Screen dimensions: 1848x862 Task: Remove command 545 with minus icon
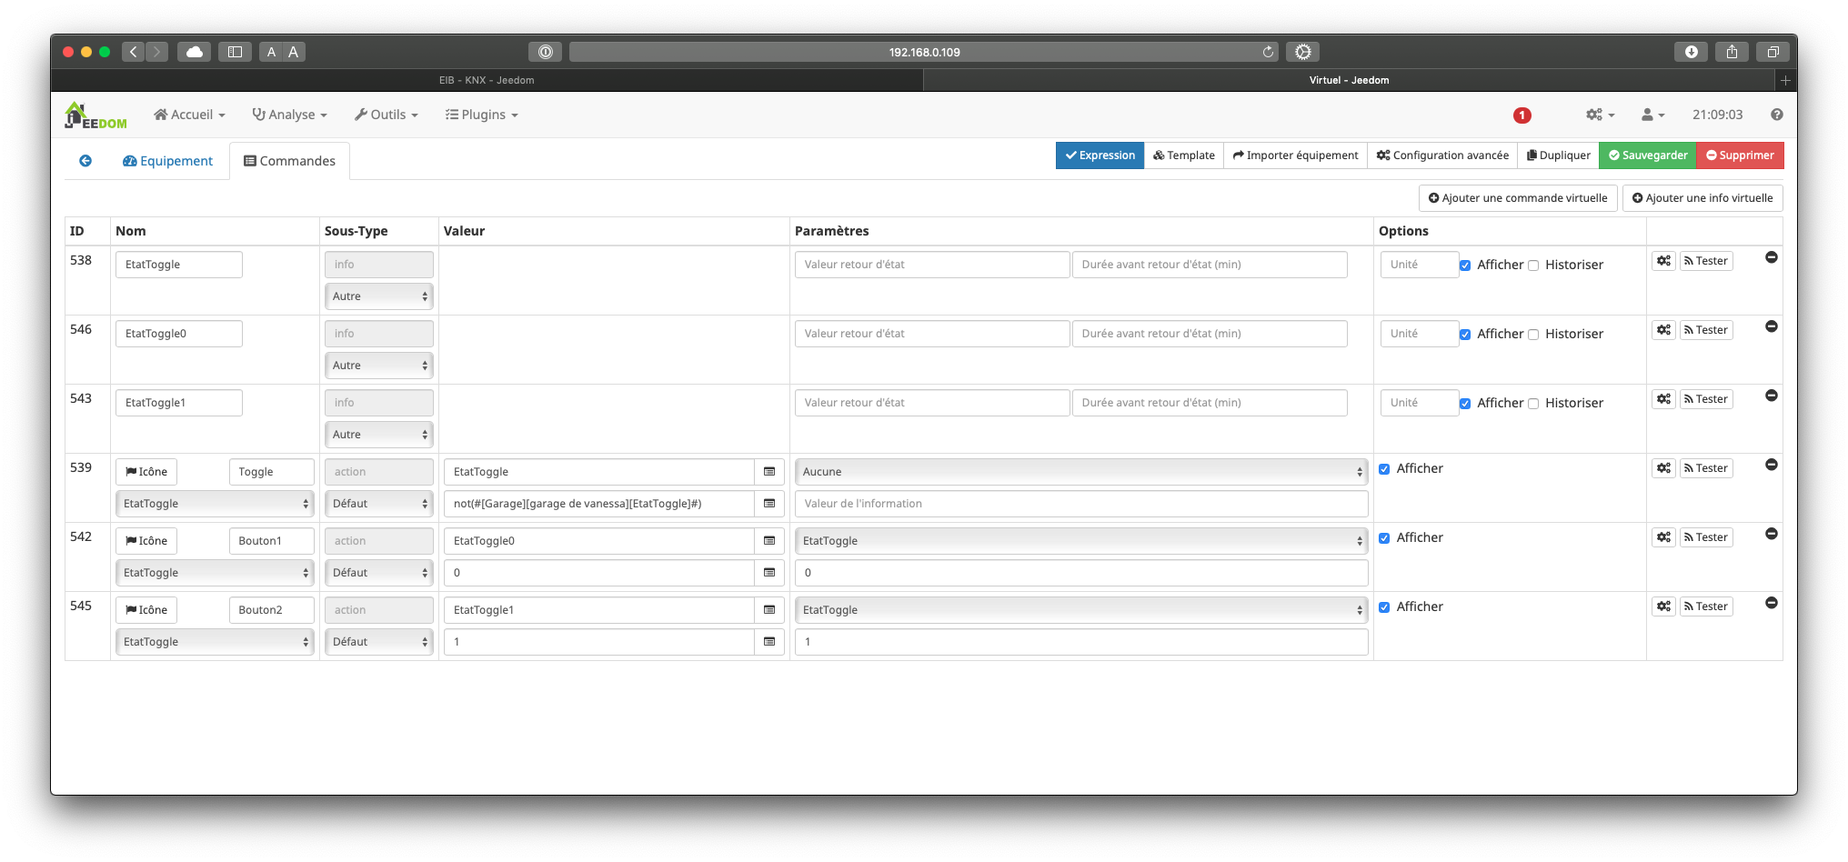[x=1771, y=603]
